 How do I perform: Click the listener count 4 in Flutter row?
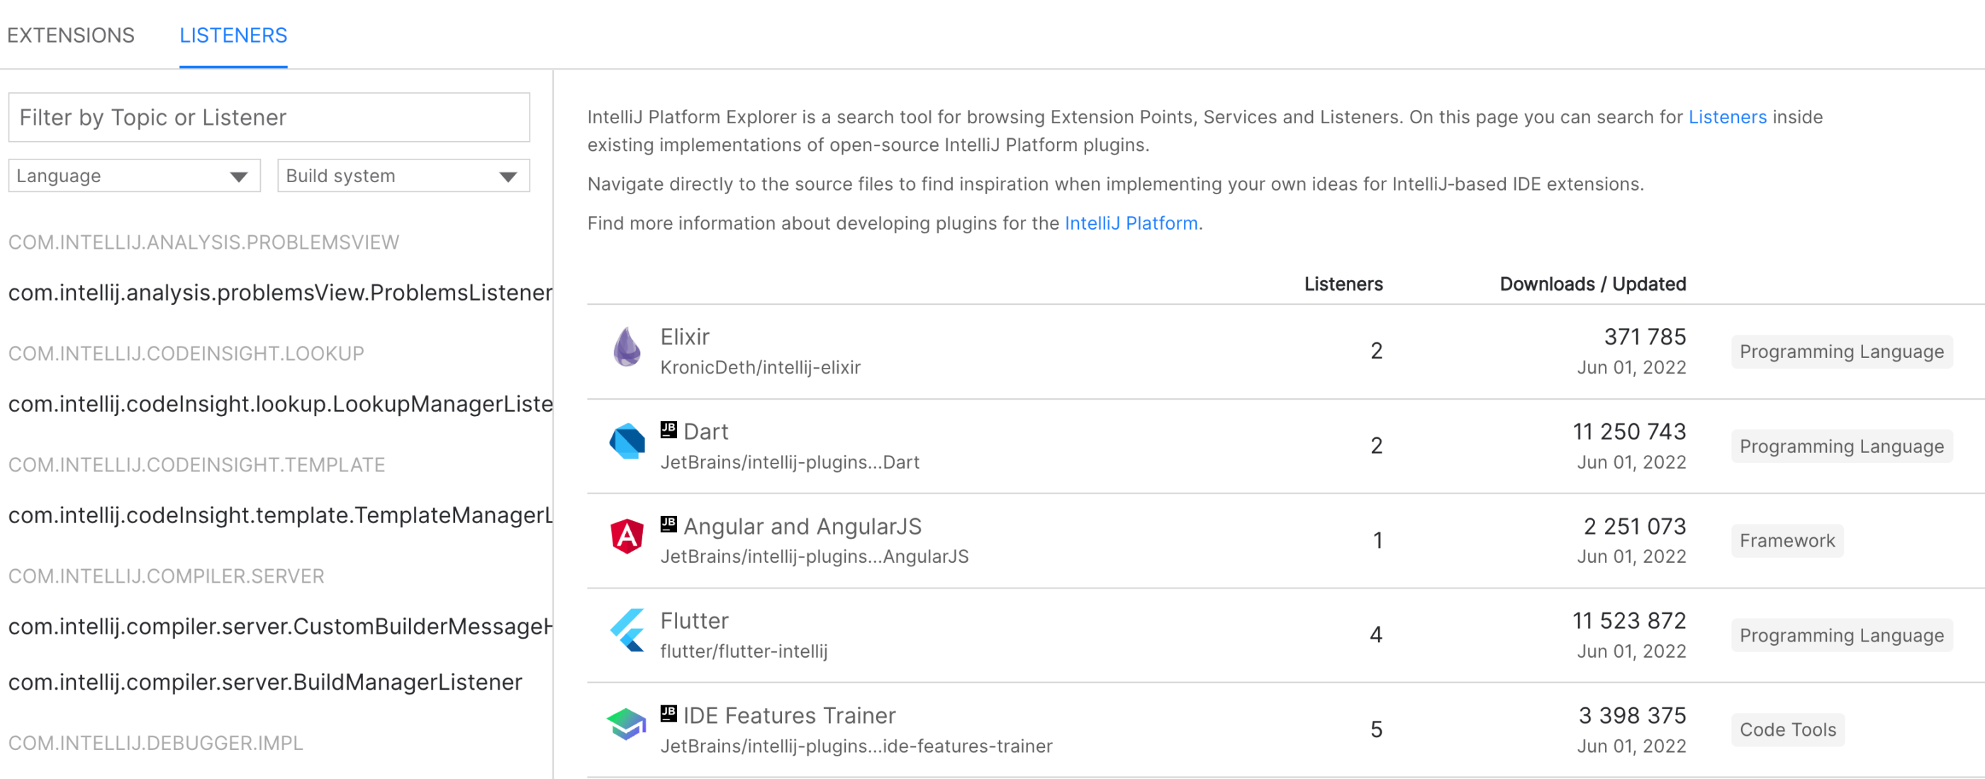pos(1375,635)
